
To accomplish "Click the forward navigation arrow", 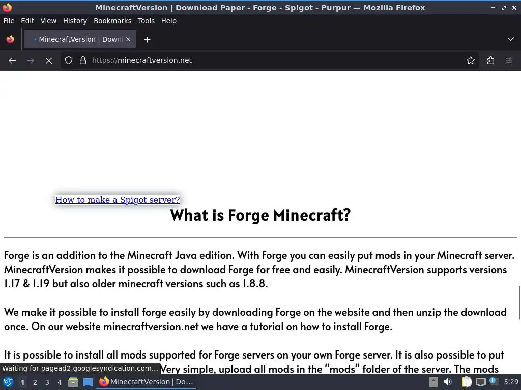I will [30, 61].
